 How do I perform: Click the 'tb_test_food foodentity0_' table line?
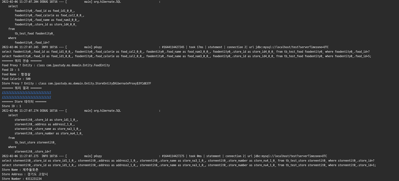click(x=34, y=34)
